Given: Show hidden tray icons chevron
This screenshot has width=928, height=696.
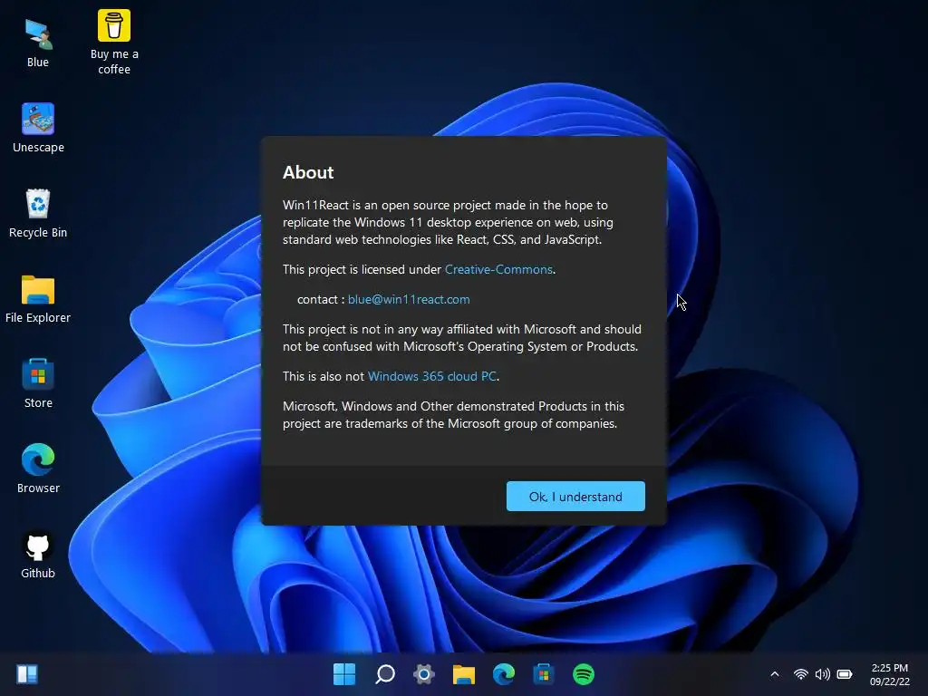Looking at the screenshot, I should tap(774, 674).
